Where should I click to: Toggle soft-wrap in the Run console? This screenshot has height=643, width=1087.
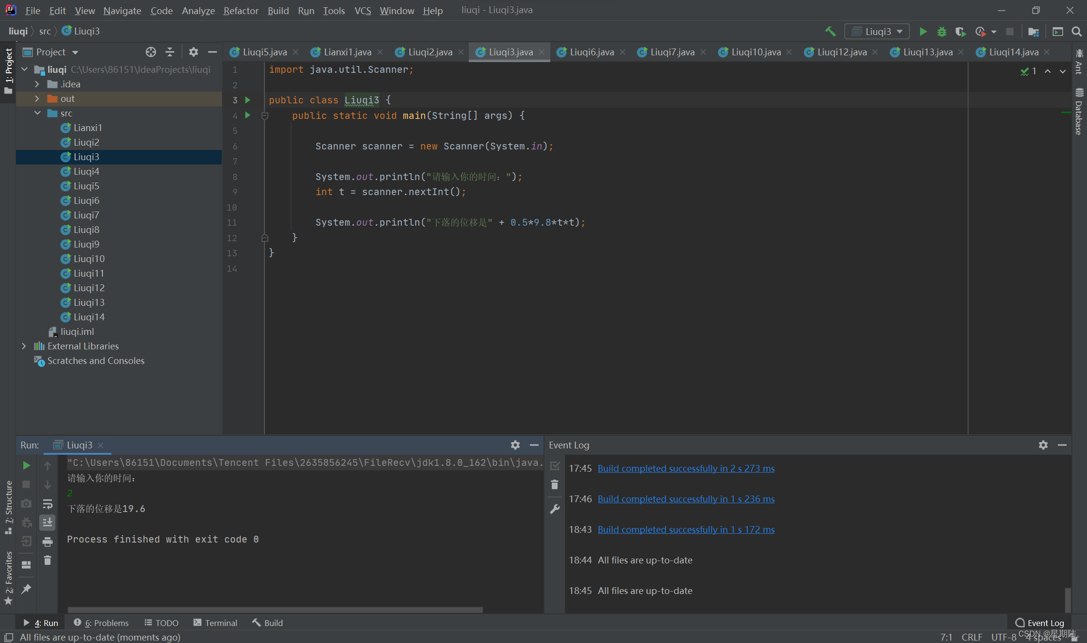48,504
